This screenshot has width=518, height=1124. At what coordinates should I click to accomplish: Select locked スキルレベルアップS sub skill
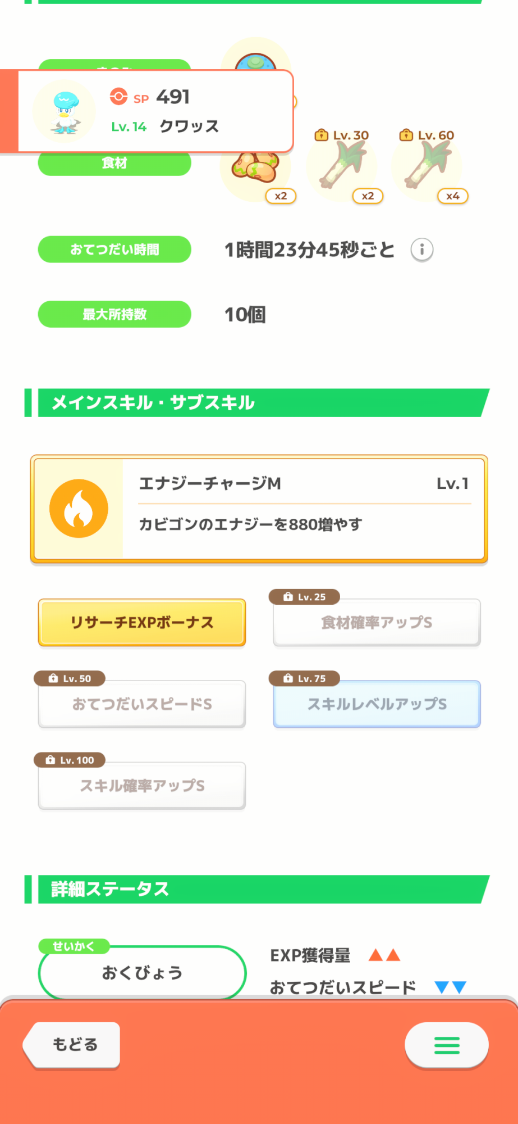[377, 704]
